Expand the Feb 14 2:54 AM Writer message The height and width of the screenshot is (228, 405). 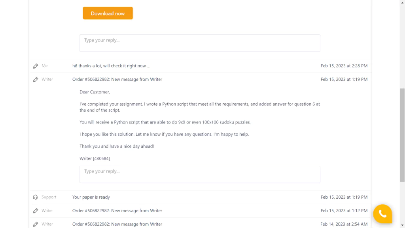pos(117,224)
